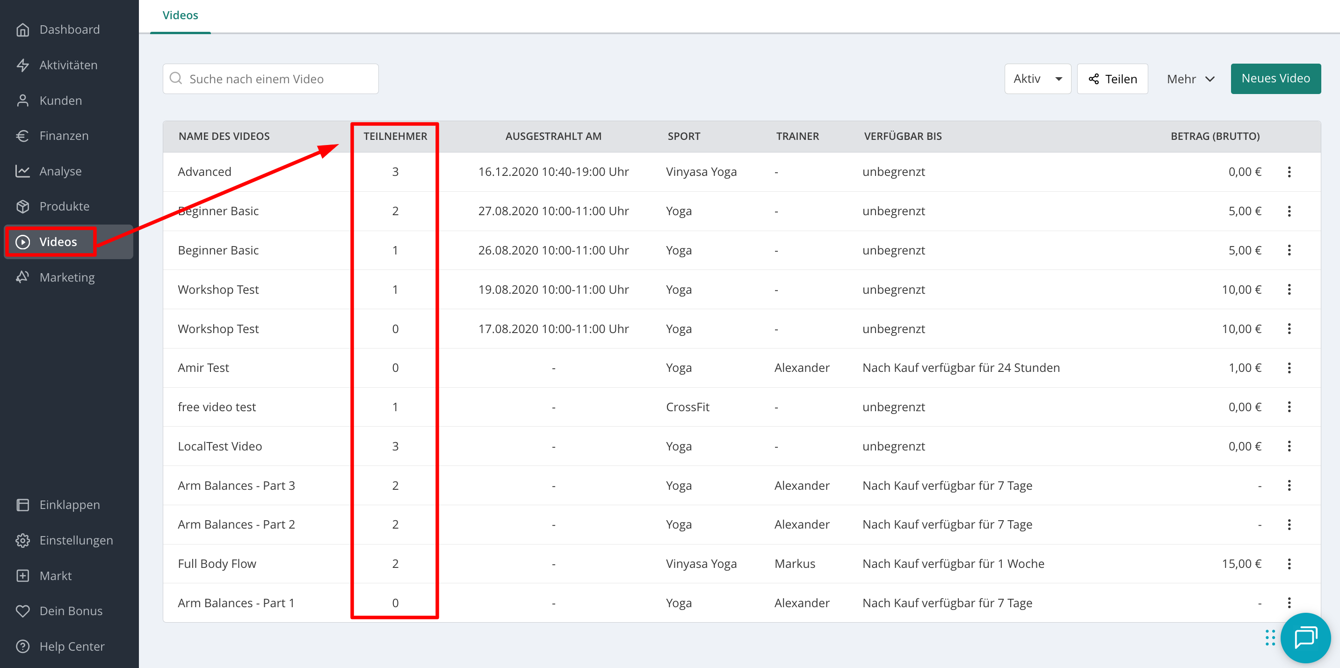Open options menu for free video test
This screenshot has height=668, width=1340.
coord(1289,407)
